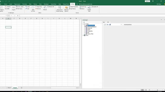This screenshot has width=165, height=92.
Task: Click the Table to Pivot button
Action: tap(33, 9)
